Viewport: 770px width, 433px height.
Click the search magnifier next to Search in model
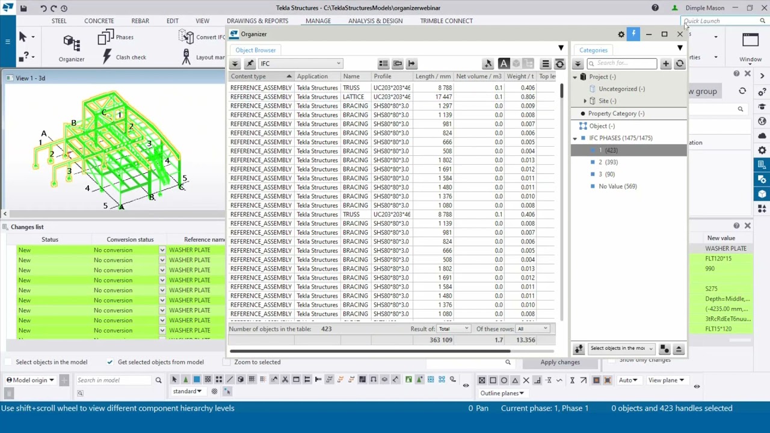(158, 380)
